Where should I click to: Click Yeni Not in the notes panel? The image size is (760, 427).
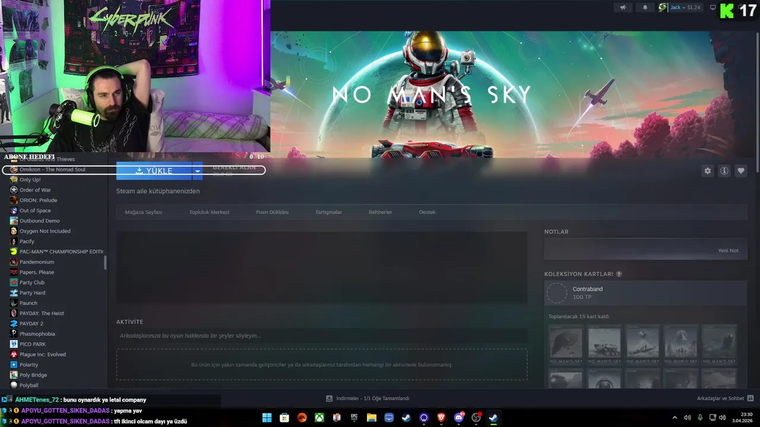pyautogui.click(x=729, y=250)
